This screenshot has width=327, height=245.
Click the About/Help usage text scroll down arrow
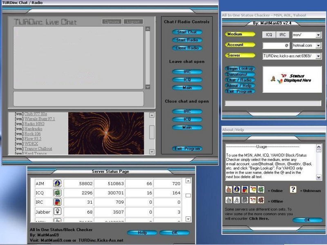coord(319,177)
